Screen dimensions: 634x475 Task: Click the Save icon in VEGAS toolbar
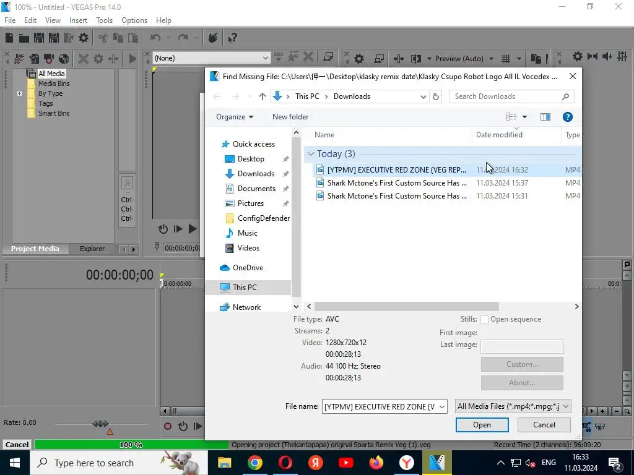tap(39, 38)
